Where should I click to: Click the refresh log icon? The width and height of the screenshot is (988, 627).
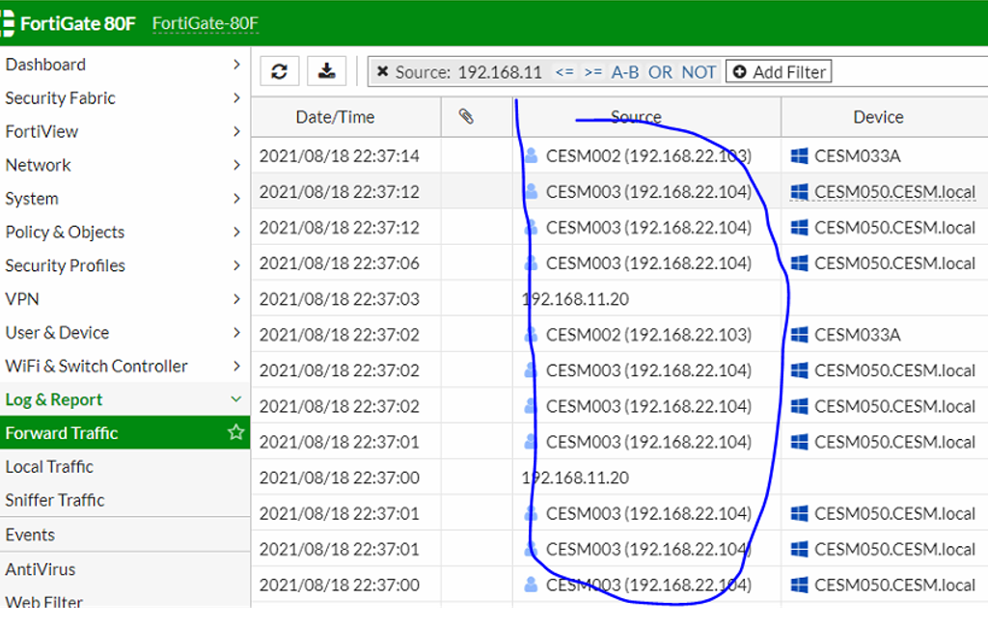(279, 71)
